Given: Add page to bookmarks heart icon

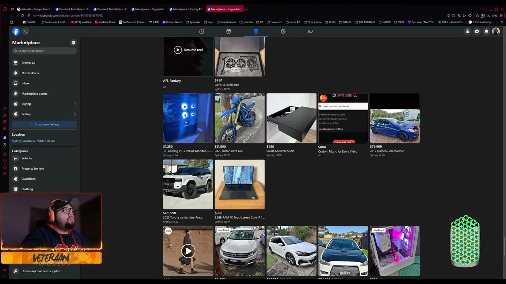Looking at the screenshot, I should tap(470, 15).
